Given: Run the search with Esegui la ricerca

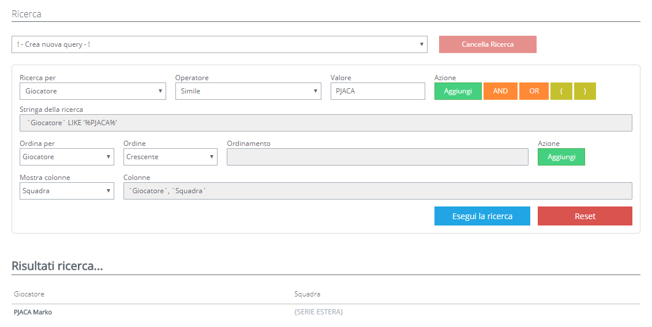Looking at the screenshot, I should (482, 216).
